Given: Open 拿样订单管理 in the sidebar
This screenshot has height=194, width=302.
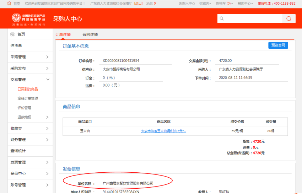Looking at the screenshot, I should coord(28,98).
